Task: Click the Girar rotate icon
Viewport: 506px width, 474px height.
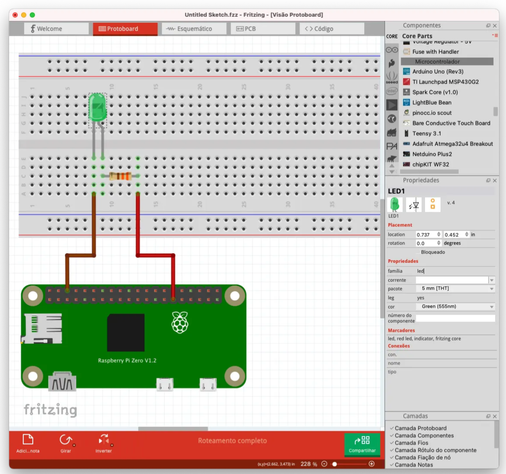Action: [x=66, y=440]
